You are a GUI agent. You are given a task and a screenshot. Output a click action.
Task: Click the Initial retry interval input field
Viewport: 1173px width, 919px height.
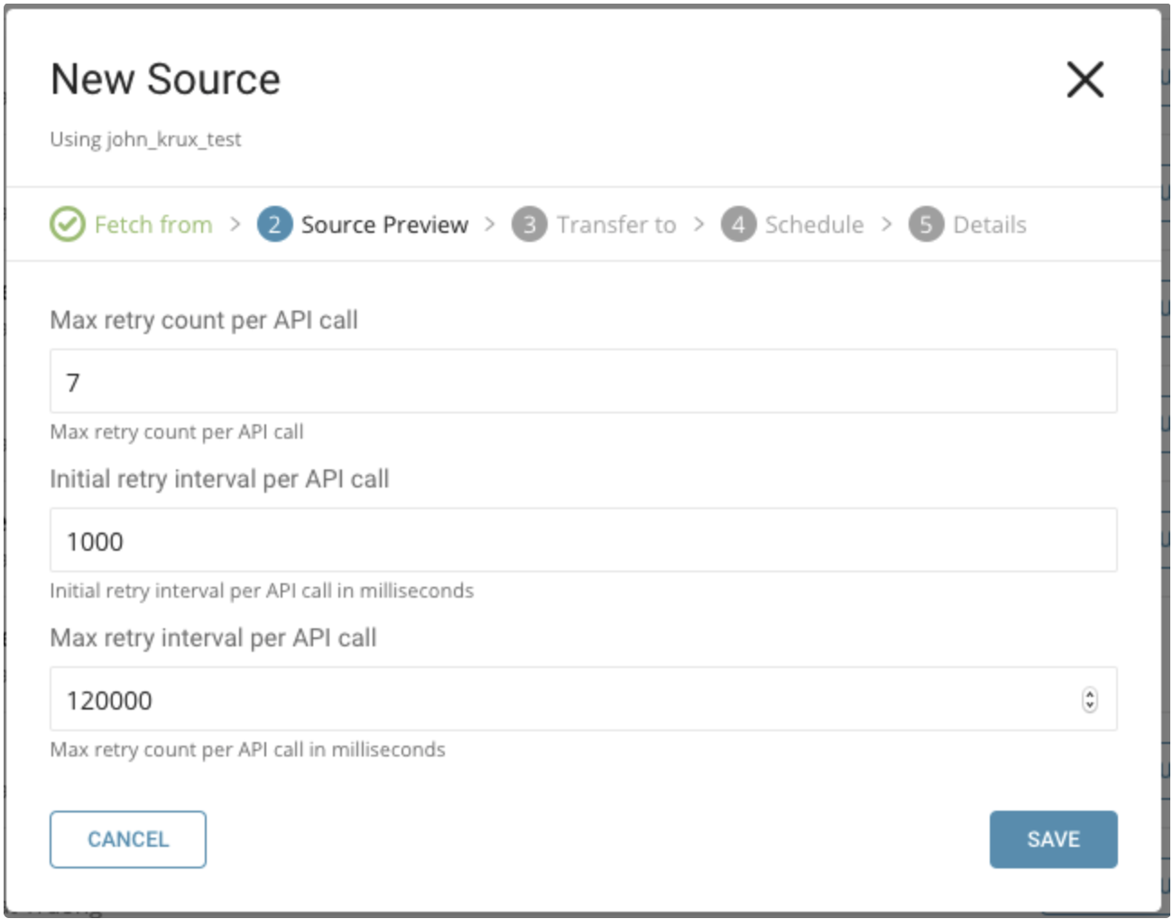click(583, 541)
